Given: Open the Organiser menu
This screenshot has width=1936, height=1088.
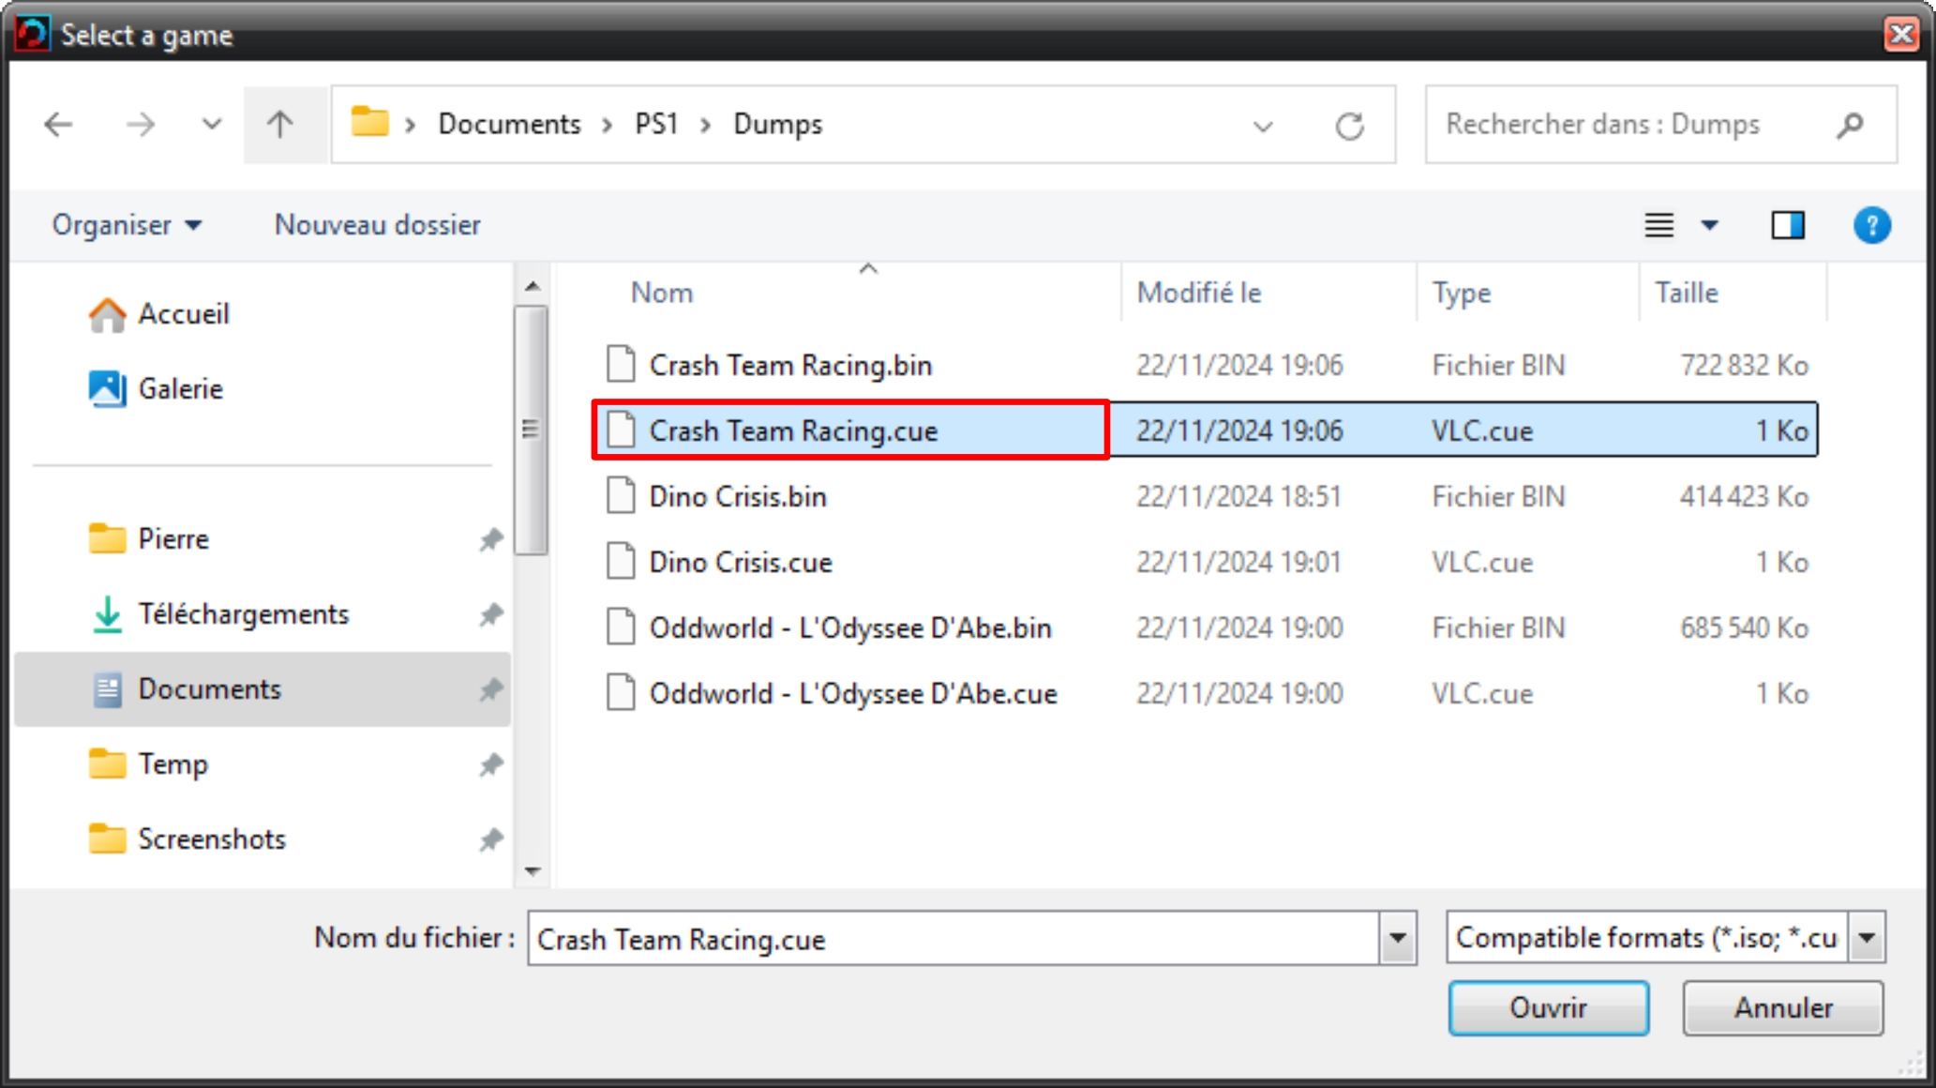Looking at the screenshot, I should [x=127, y=225].
